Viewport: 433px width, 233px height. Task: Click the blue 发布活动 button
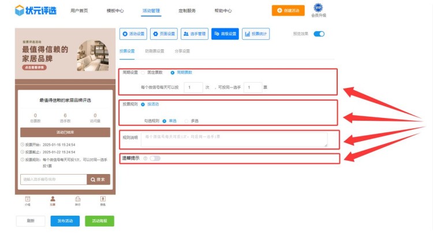click(65, 221)
